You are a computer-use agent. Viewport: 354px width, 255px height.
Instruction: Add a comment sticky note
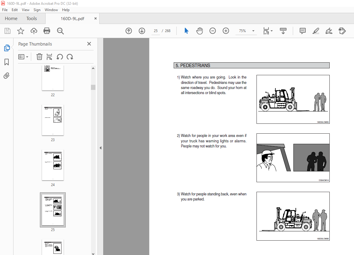coord(302,31)
